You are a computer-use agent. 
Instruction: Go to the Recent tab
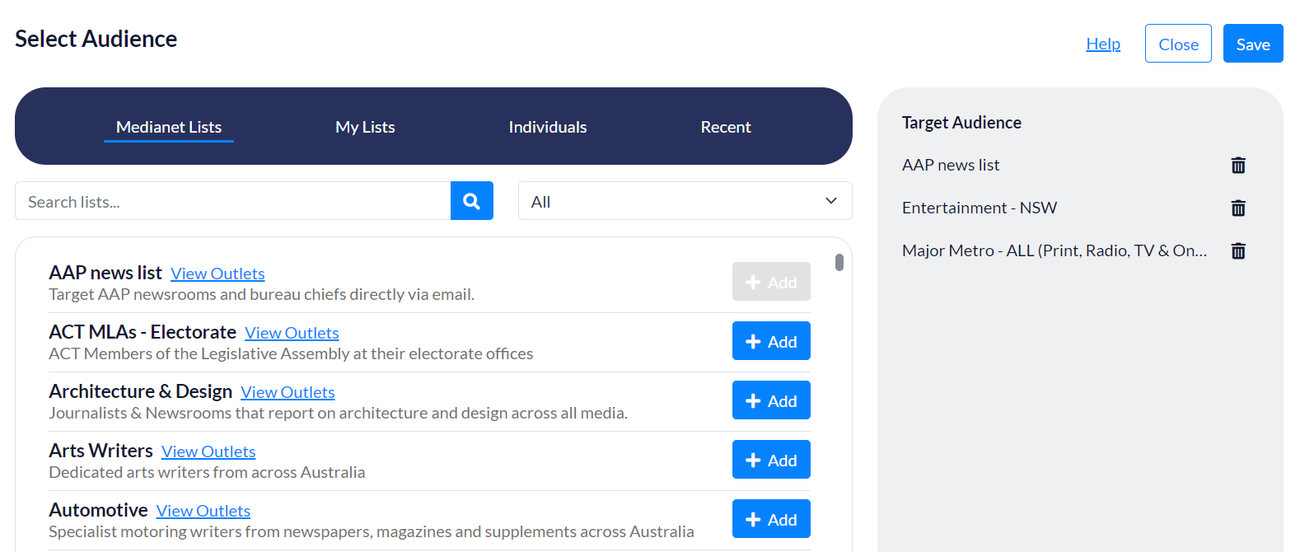tap(726, 127)
